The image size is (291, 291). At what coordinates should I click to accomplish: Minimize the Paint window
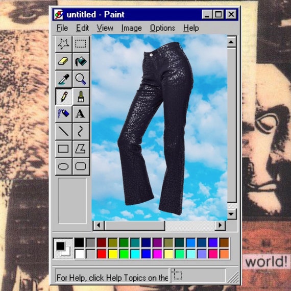[207, 14]
